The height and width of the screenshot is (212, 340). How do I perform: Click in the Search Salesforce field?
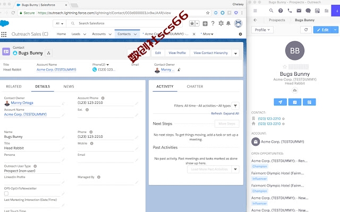pos(124,23)
